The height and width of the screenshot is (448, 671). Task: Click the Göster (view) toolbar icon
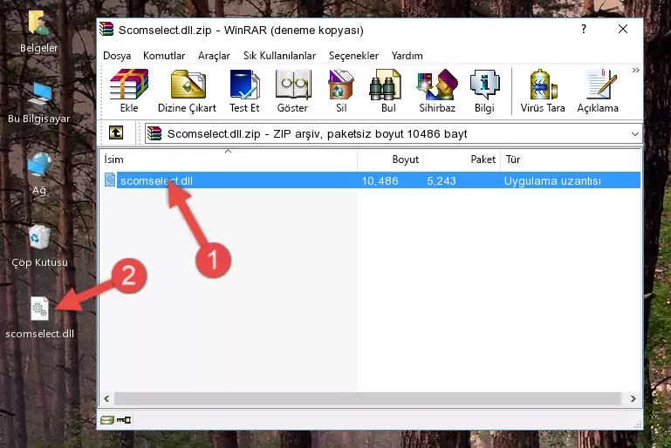(292, 85)
